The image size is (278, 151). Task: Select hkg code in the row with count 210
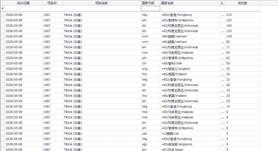pos(151,15)
